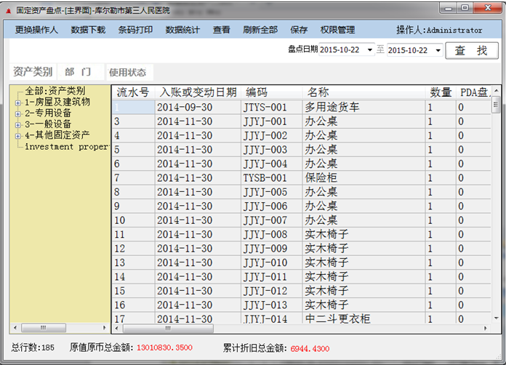Click the table vertical scrollbar thumb
This screenshot has width=506, height=365.
point(497,105)
